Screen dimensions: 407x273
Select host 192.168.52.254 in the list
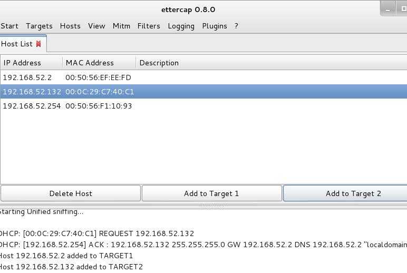coord(32,106)
